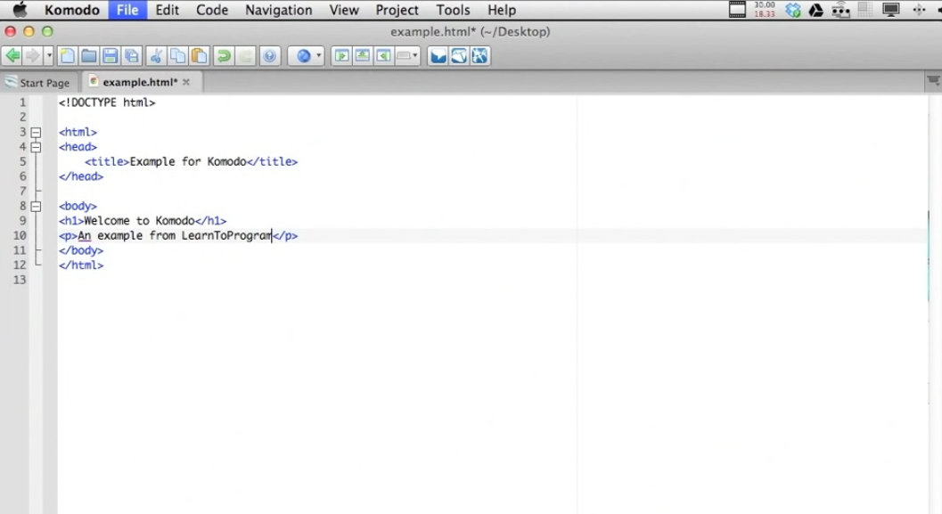Open the Apple menu
This screenshot has height=514, width=942.
point(20,10)
